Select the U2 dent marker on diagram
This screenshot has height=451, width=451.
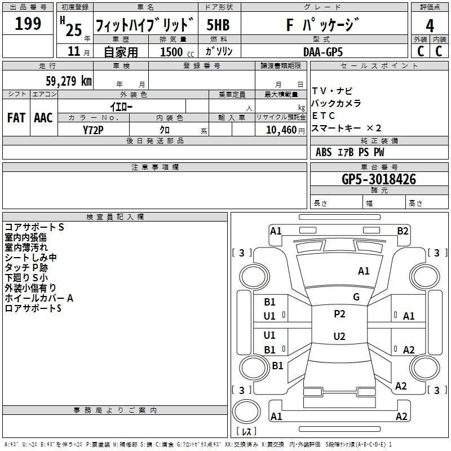[339, 337]
